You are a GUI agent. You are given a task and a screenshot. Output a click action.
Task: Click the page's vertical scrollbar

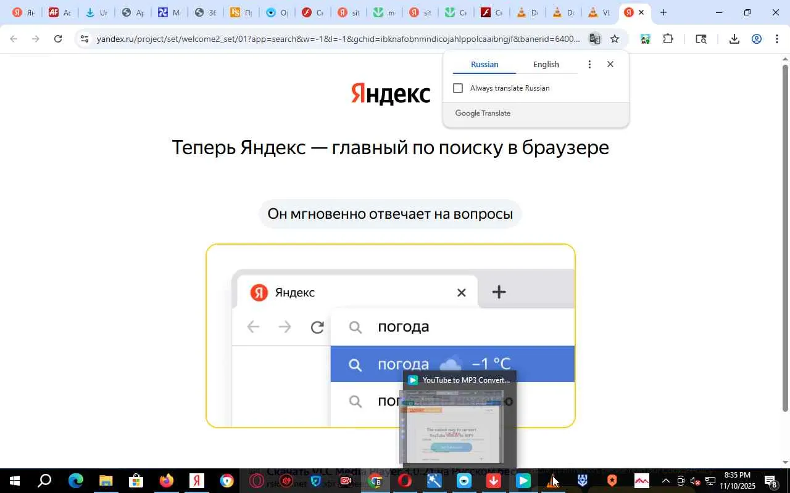click(785, 237)
